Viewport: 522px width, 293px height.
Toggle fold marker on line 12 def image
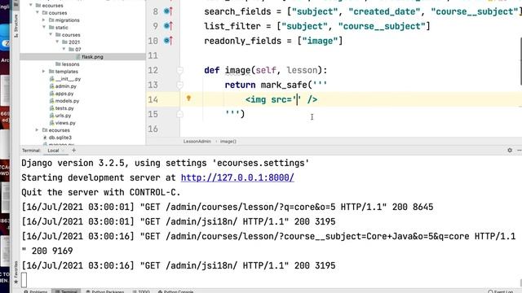[x=179, y=71]
